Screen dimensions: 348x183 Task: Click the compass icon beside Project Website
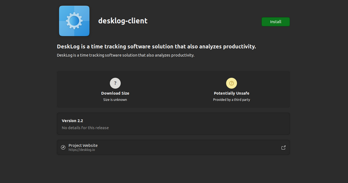coord(63,147)
